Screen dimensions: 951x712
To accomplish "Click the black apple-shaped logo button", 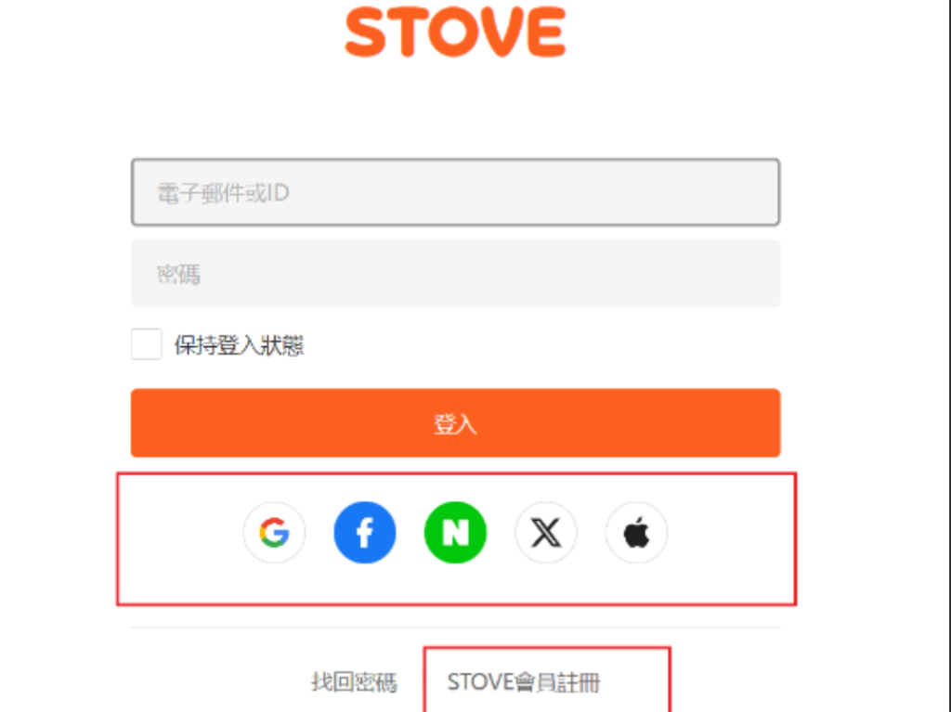I will click(636, 533).
